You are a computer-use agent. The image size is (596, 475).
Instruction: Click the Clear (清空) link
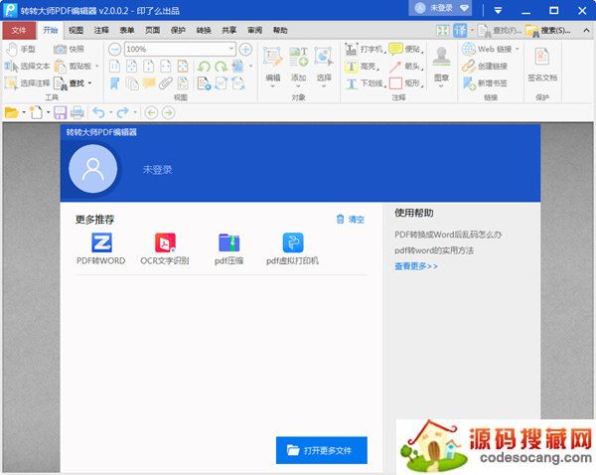pyautogui.click(x=351, y=219)
